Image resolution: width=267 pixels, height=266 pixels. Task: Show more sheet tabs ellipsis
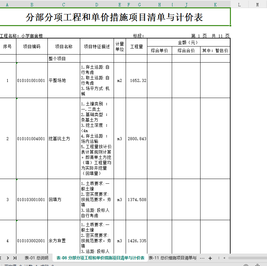click(x=202, y=258)
